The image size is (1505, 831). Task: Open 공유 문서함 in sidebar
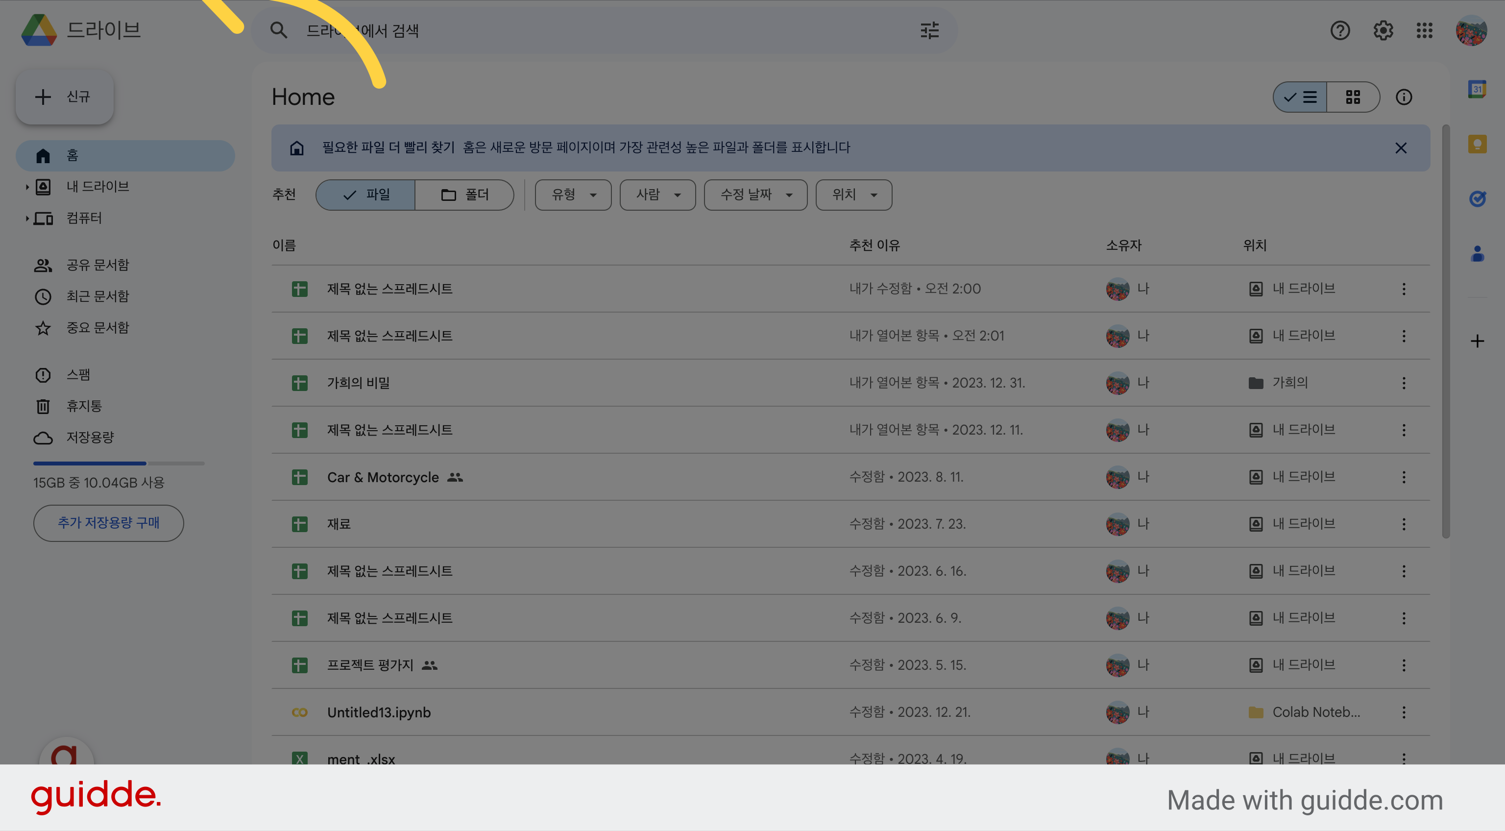[125, 265]
